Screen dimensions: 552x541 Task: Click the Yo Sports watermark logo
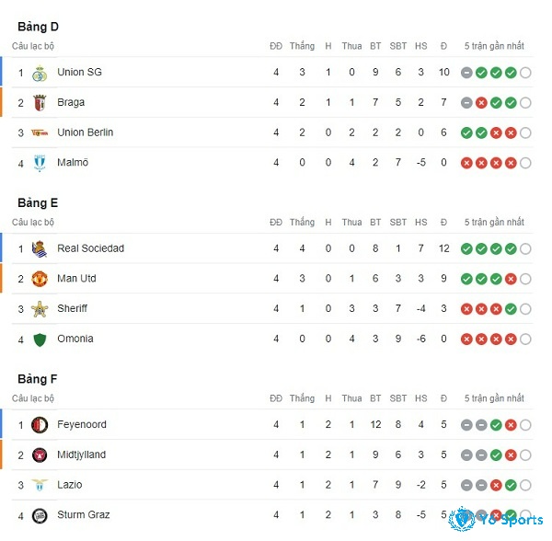(x=497, y=519)
